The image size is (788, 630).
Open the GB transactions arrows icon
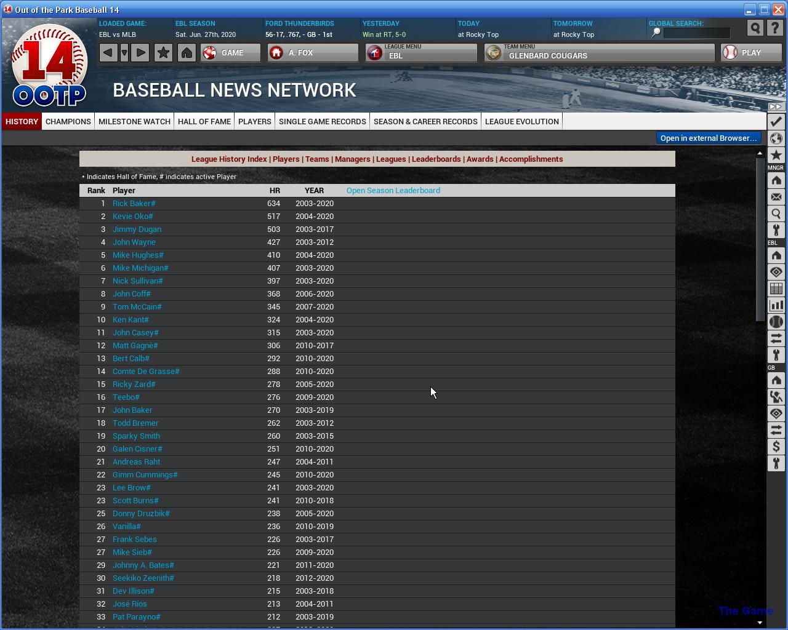tap(776, 430)
